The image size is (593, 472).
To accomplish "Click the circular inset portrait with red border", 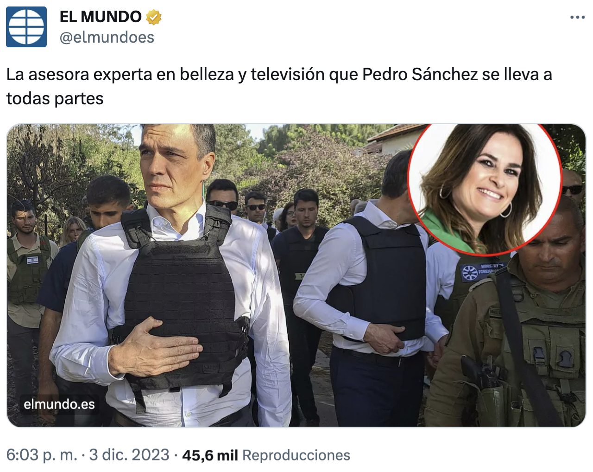I will pos(485,188).
